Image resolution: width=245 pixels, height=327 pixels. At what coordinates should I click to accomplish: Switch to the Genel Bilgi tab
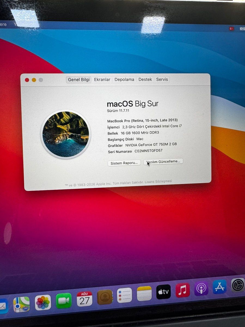click(79, 80)
